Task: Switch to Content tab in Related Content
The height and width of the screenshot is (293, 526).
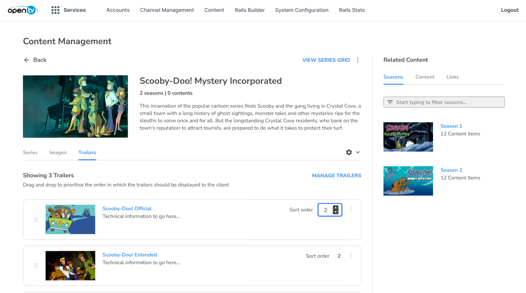Action: [x=425, y=77]
